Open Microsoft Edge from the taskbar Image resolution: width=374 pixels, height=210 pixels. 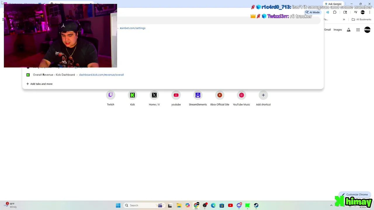(x=213, y=205)
